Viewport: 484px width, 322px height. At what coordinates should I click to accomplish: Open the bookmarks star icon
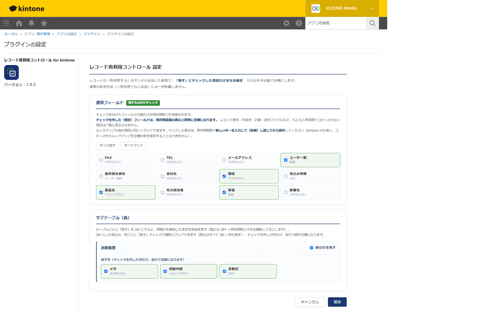[44, 23]
